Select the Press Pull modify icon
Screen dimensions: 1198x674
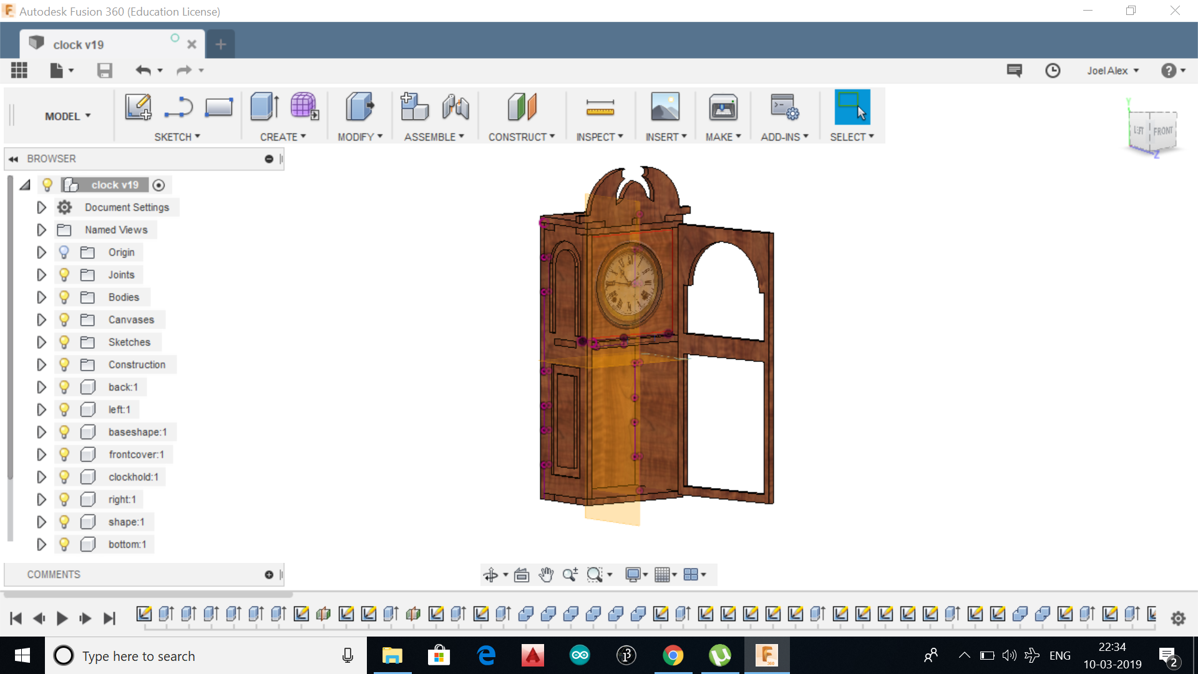[x=359, y=107]
